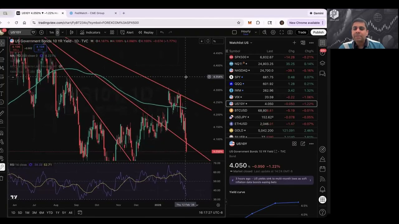The height and width of the screenshot is (224, 399).
Task: Select the D daily interval button
Action: point(57,32)
